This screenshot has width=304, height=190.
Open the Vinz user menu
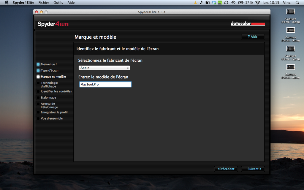[287, 3]
